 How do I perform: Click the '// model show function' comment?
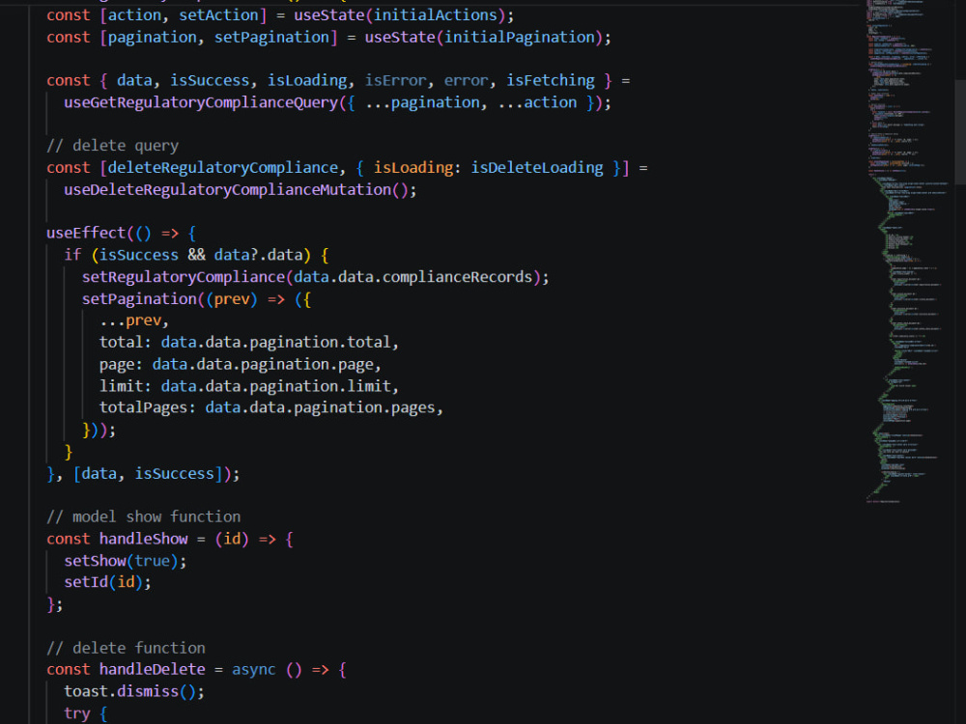[x=144, y=517]
